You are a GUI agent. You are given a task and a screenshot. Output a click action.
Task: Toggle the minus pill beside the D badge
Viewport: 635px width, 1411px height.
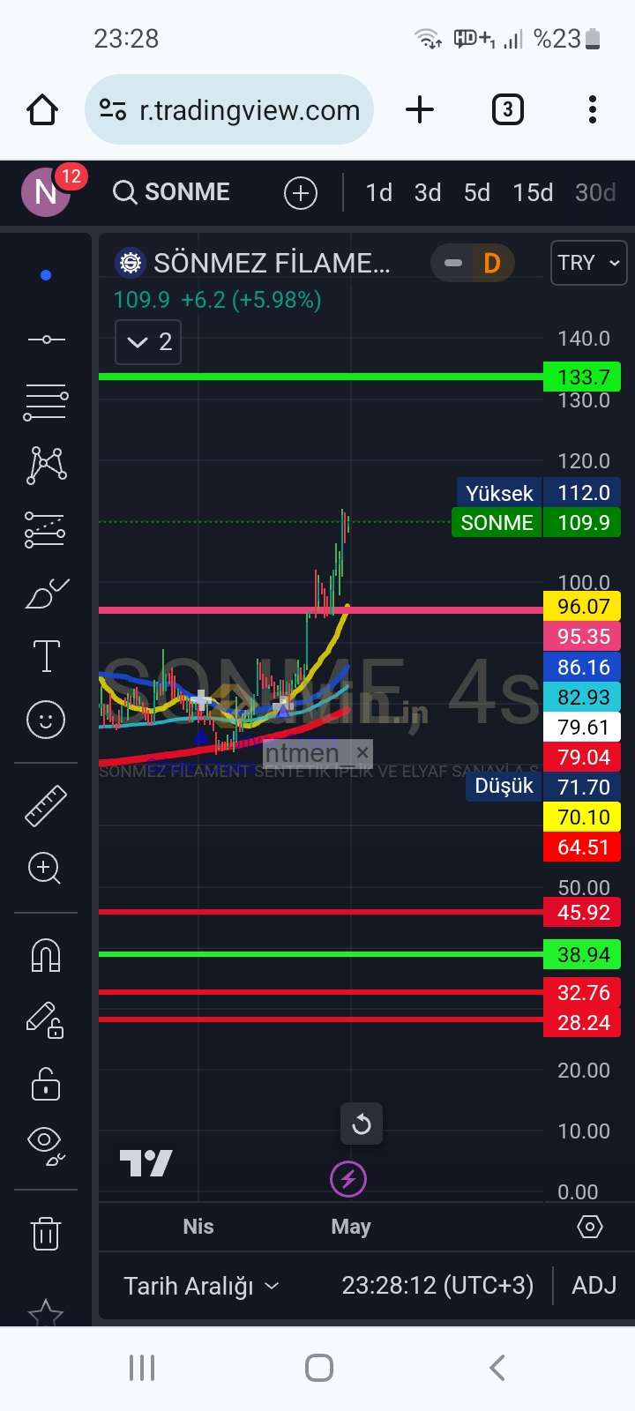point(453,263)
